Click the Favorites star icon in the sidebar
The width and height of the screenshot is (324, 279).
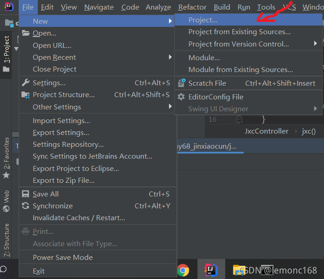pos(6,176)
